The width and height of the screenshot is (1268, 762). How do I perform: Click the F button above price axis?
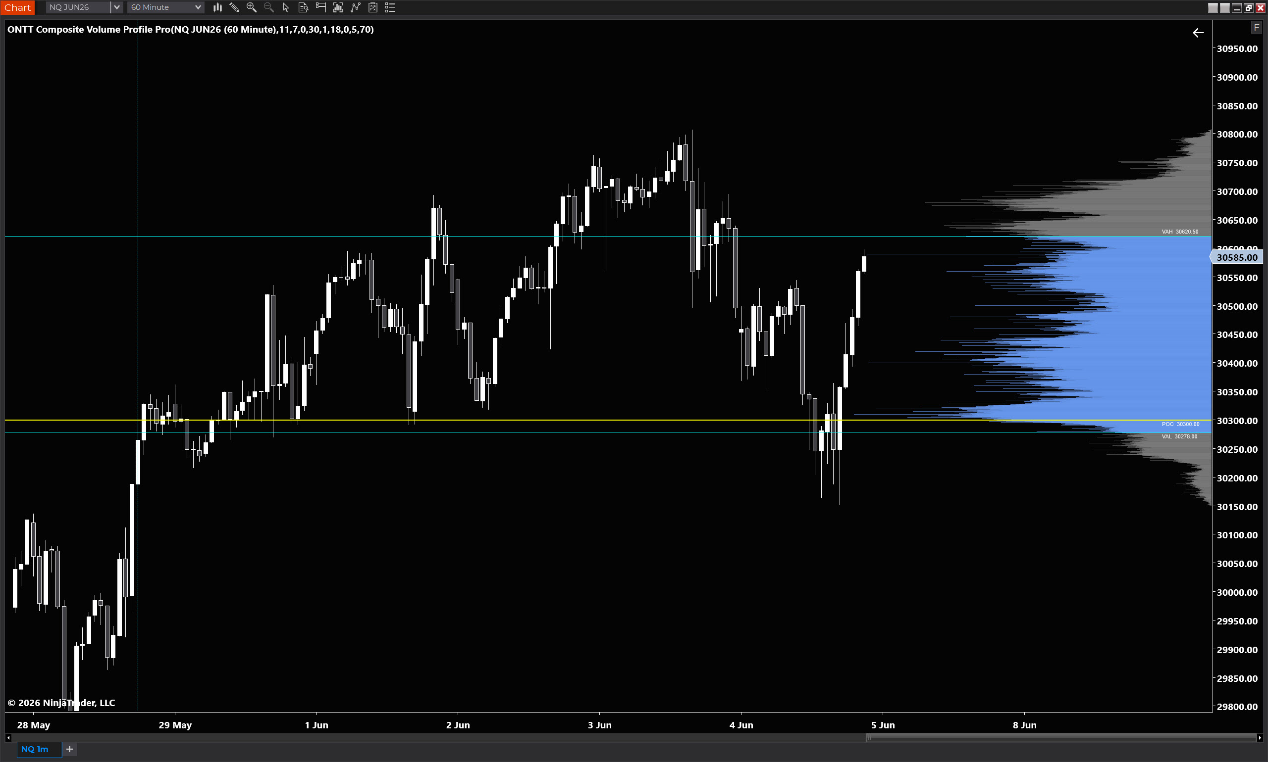[1256, 28]
